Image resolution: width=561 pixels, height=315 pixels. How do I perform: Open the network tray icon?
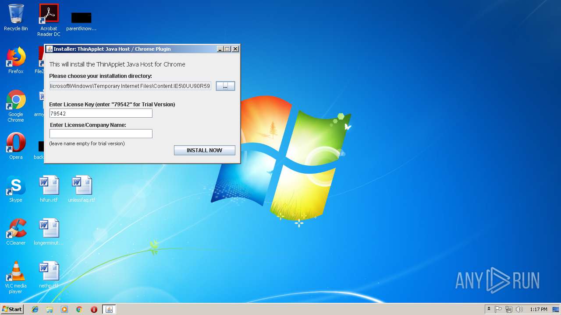coord(509,309)
